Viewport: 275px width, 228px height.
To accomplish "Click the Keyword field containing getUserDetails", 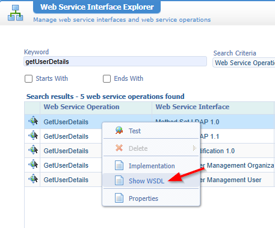I will tap(116, 62).
